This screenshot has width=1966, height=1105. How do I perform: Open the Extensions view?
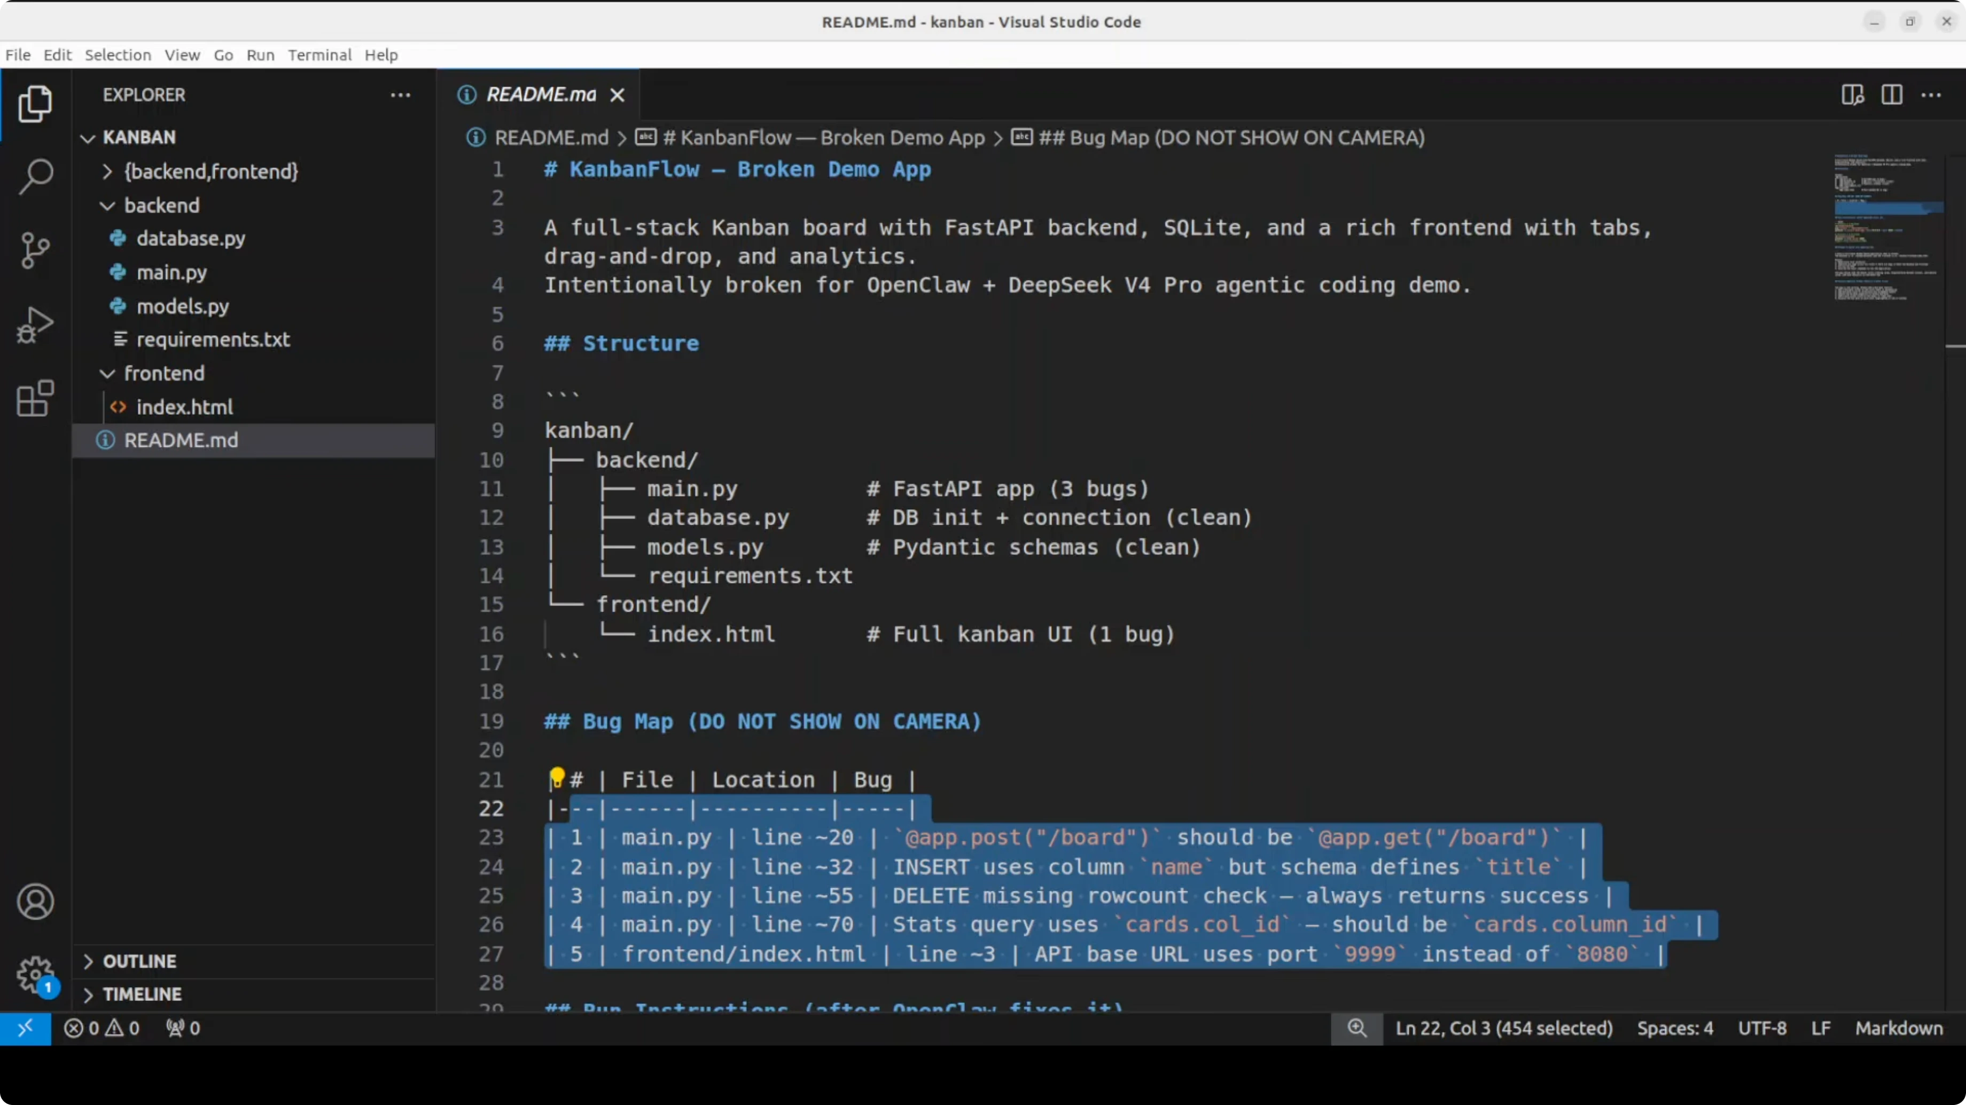35,398
